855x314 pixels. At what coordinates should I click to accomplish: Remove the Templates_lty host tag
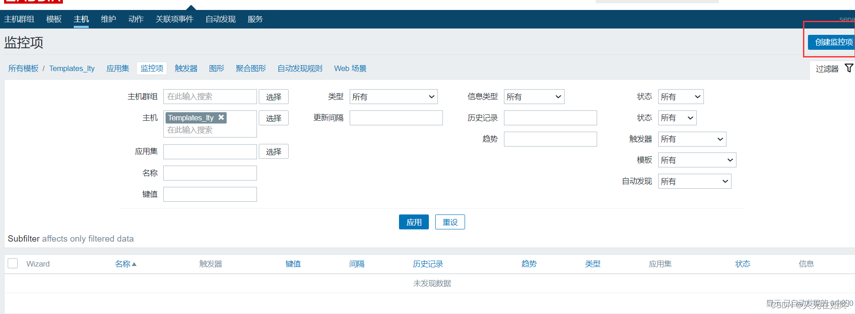pyautogui.click(x=221, y=117)
